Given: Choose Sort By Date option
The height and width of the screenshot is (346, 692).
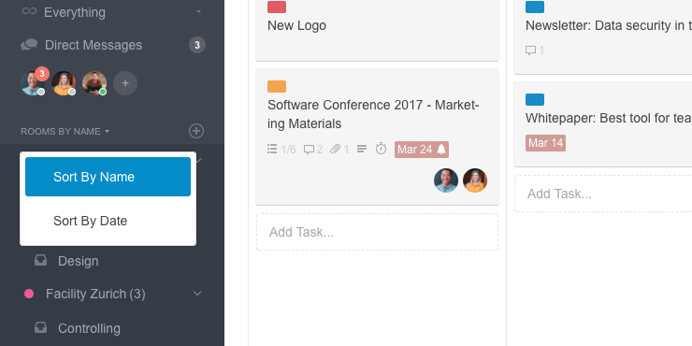Looking at the screenshot, I should [x=108, y=221].
